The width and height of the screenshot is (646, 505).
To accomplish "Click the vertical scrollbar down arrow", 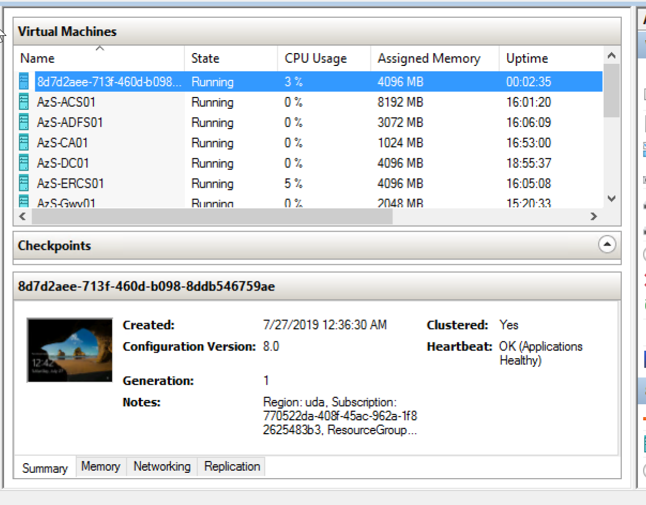I will (x=612, y=198).
